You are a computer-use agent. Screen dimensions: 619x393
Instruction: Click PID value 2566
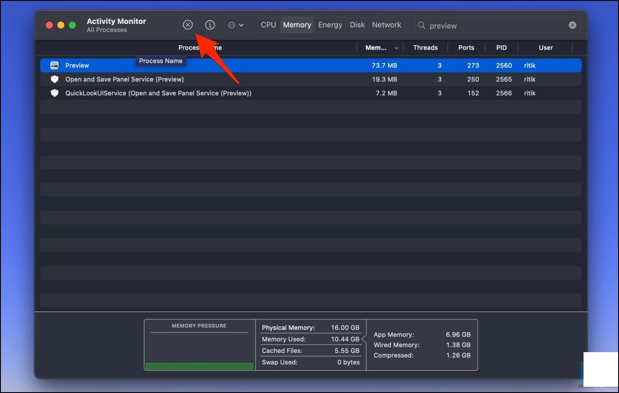pos(504,93)
